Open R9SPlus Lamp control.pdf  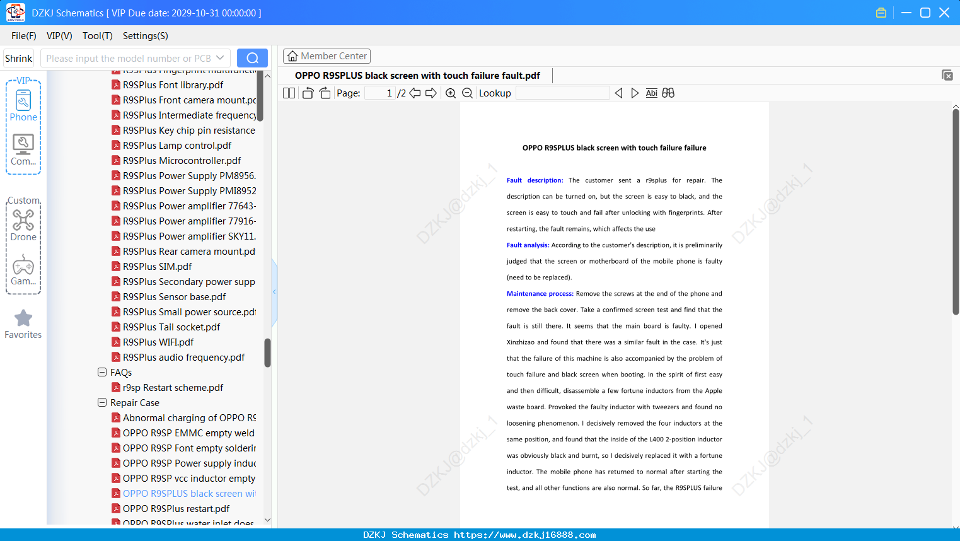[x=177, y=145]
